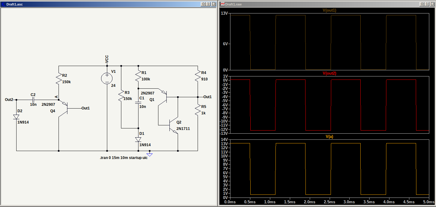436x207 pixels.
Task: Click the Draft1.raw waveform title icon
Action: (222, 4)
